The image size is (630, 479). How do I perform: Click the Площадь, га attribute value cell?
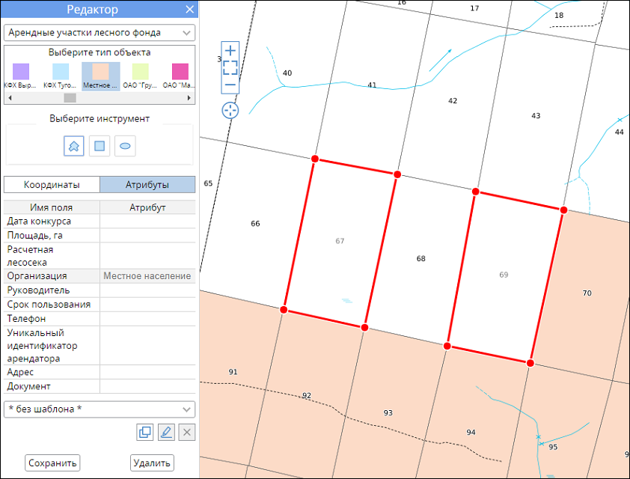[x=147, y=236]
